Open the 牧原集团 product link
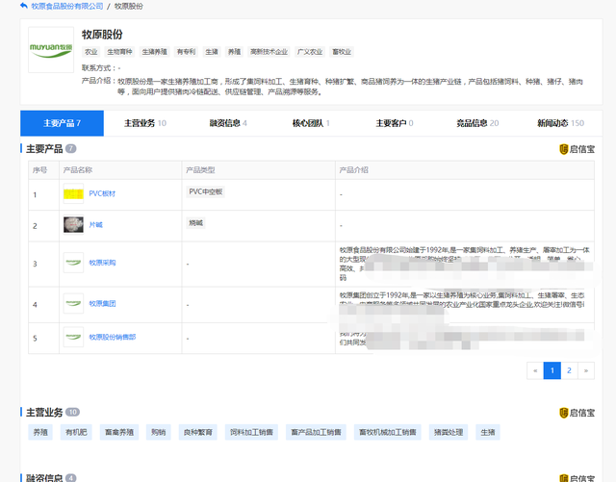The height and width of the screenshot is (482, 616). click(102, 304)
